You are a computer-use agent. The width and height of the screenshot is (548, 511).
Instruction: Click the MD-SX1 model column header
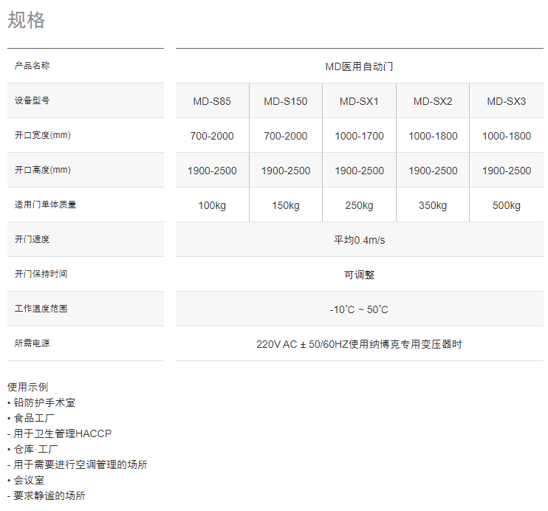(359, 101)
